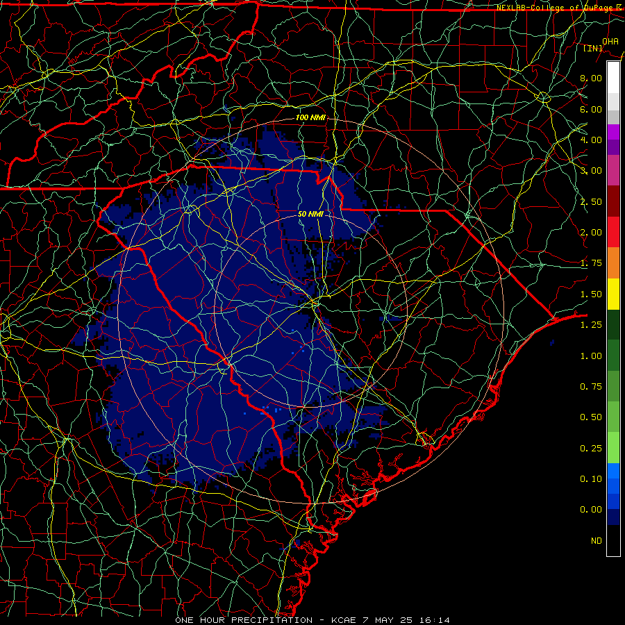The height and width of the screenshot is (625, 625).
Task: Click the 8.00 legend value
Action: pos(591,78)
